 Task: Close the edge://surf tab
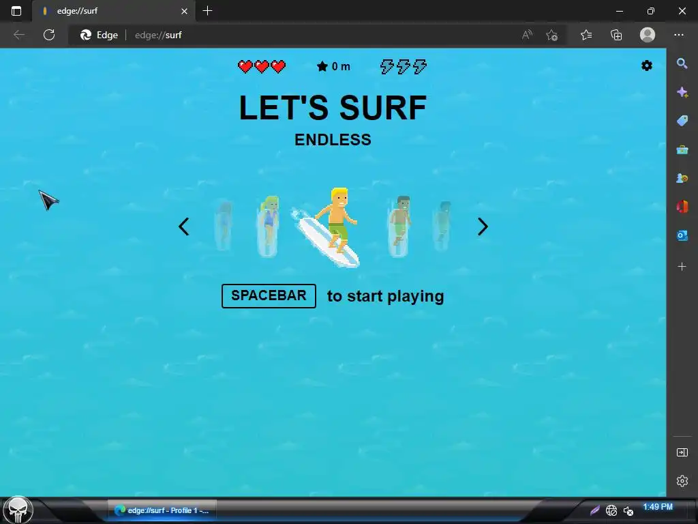pos(184,11)
